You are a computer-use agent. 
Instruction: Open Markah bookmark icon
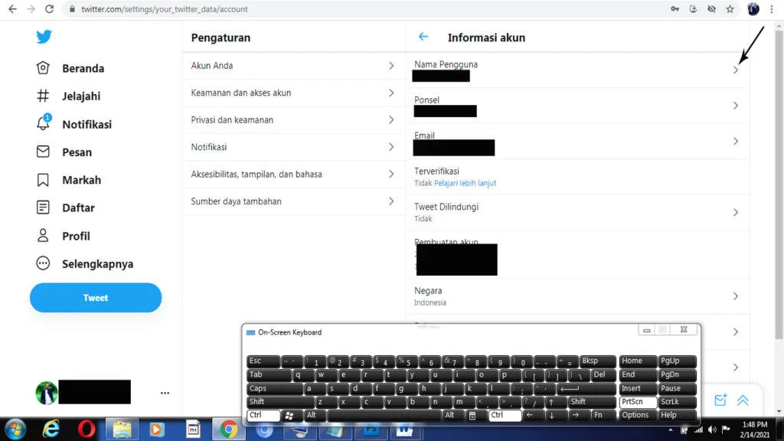coord(43,179)
